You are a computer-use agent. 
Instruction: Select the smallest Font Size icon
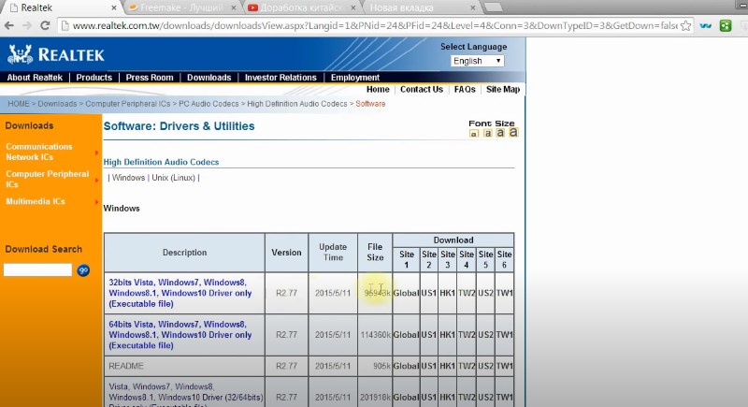point(474,134)
